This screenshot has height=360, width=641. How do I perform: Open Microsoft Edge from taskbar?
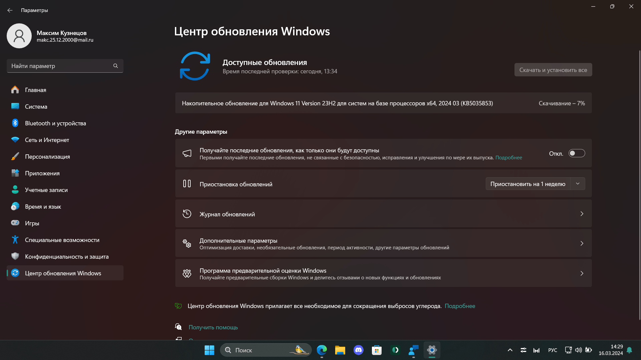322,350
